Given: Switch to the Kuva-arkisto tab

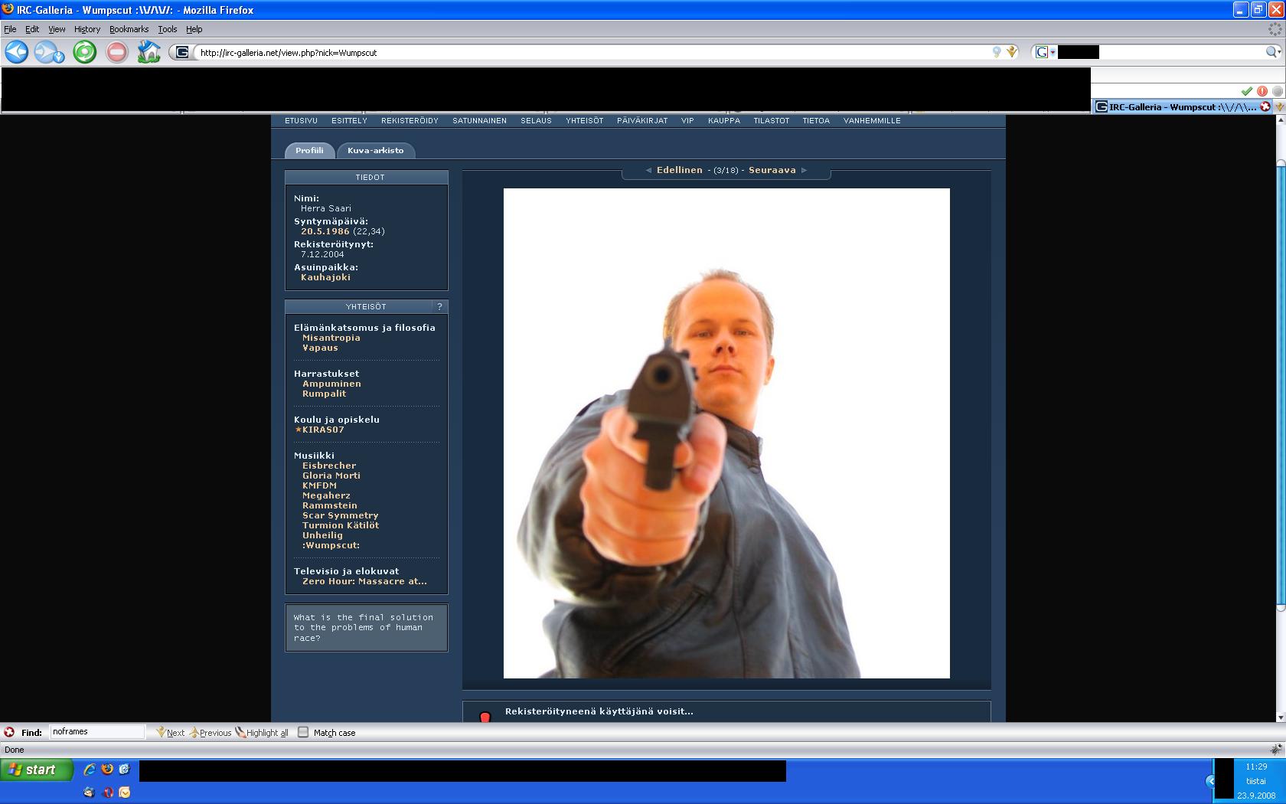Looking at the screenshot, I should click(375, 150).
